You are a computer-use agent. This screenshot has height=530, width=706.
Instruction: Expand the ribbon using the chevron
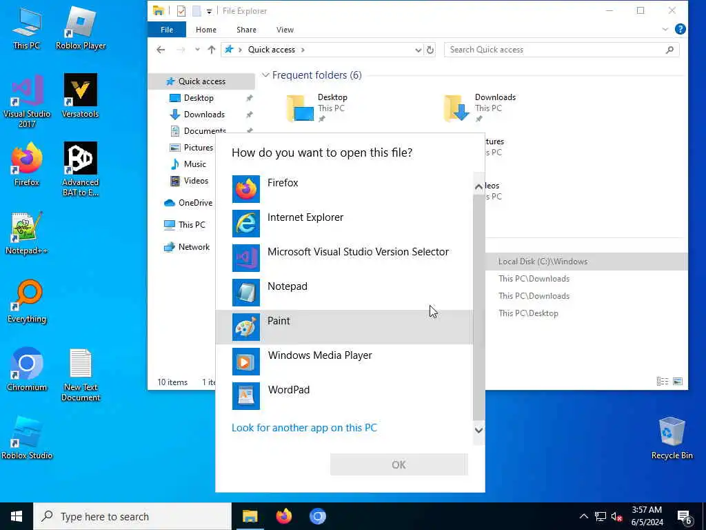pos(665,29)
